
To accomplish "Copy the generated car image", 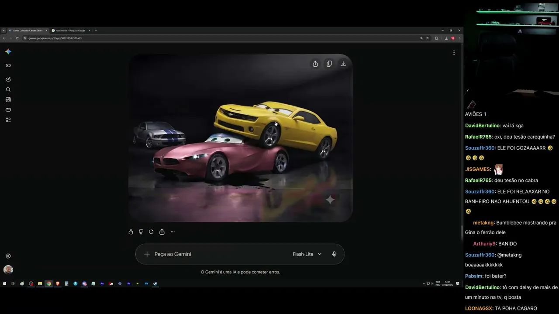I will (x=329, y=64).
